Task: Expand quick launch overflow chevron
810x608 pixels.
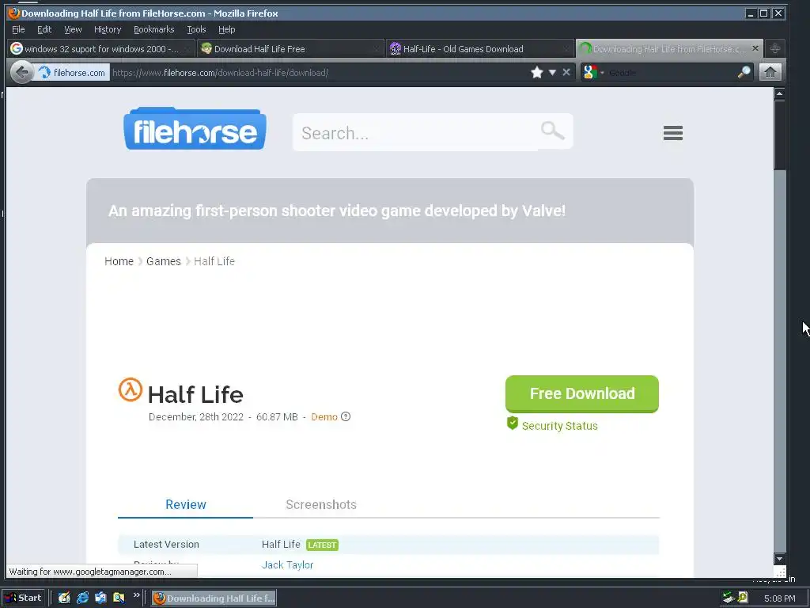Action: [136, 595]
